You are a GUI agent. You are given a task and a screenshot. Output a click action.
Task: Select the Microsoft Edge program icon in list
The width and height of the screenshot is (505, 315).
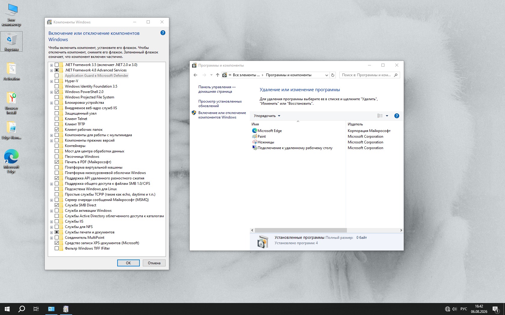coord(255,131)
